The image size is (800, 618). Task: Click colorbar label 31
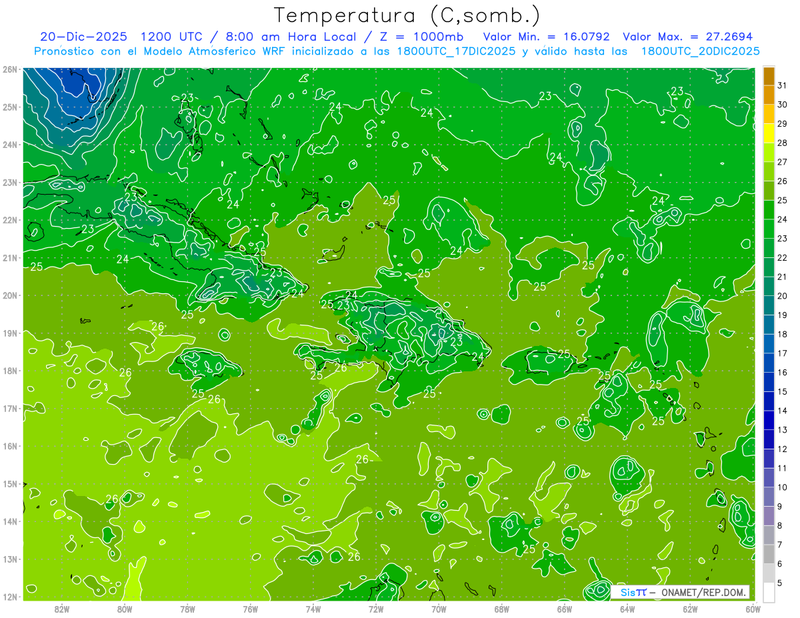(x=783, y=85)
